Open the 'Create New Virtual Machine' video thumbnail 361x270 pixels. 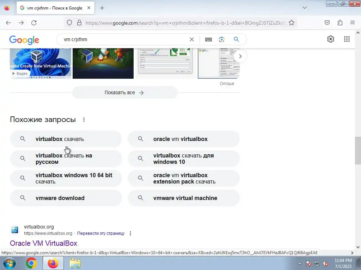tap(41, 63)
